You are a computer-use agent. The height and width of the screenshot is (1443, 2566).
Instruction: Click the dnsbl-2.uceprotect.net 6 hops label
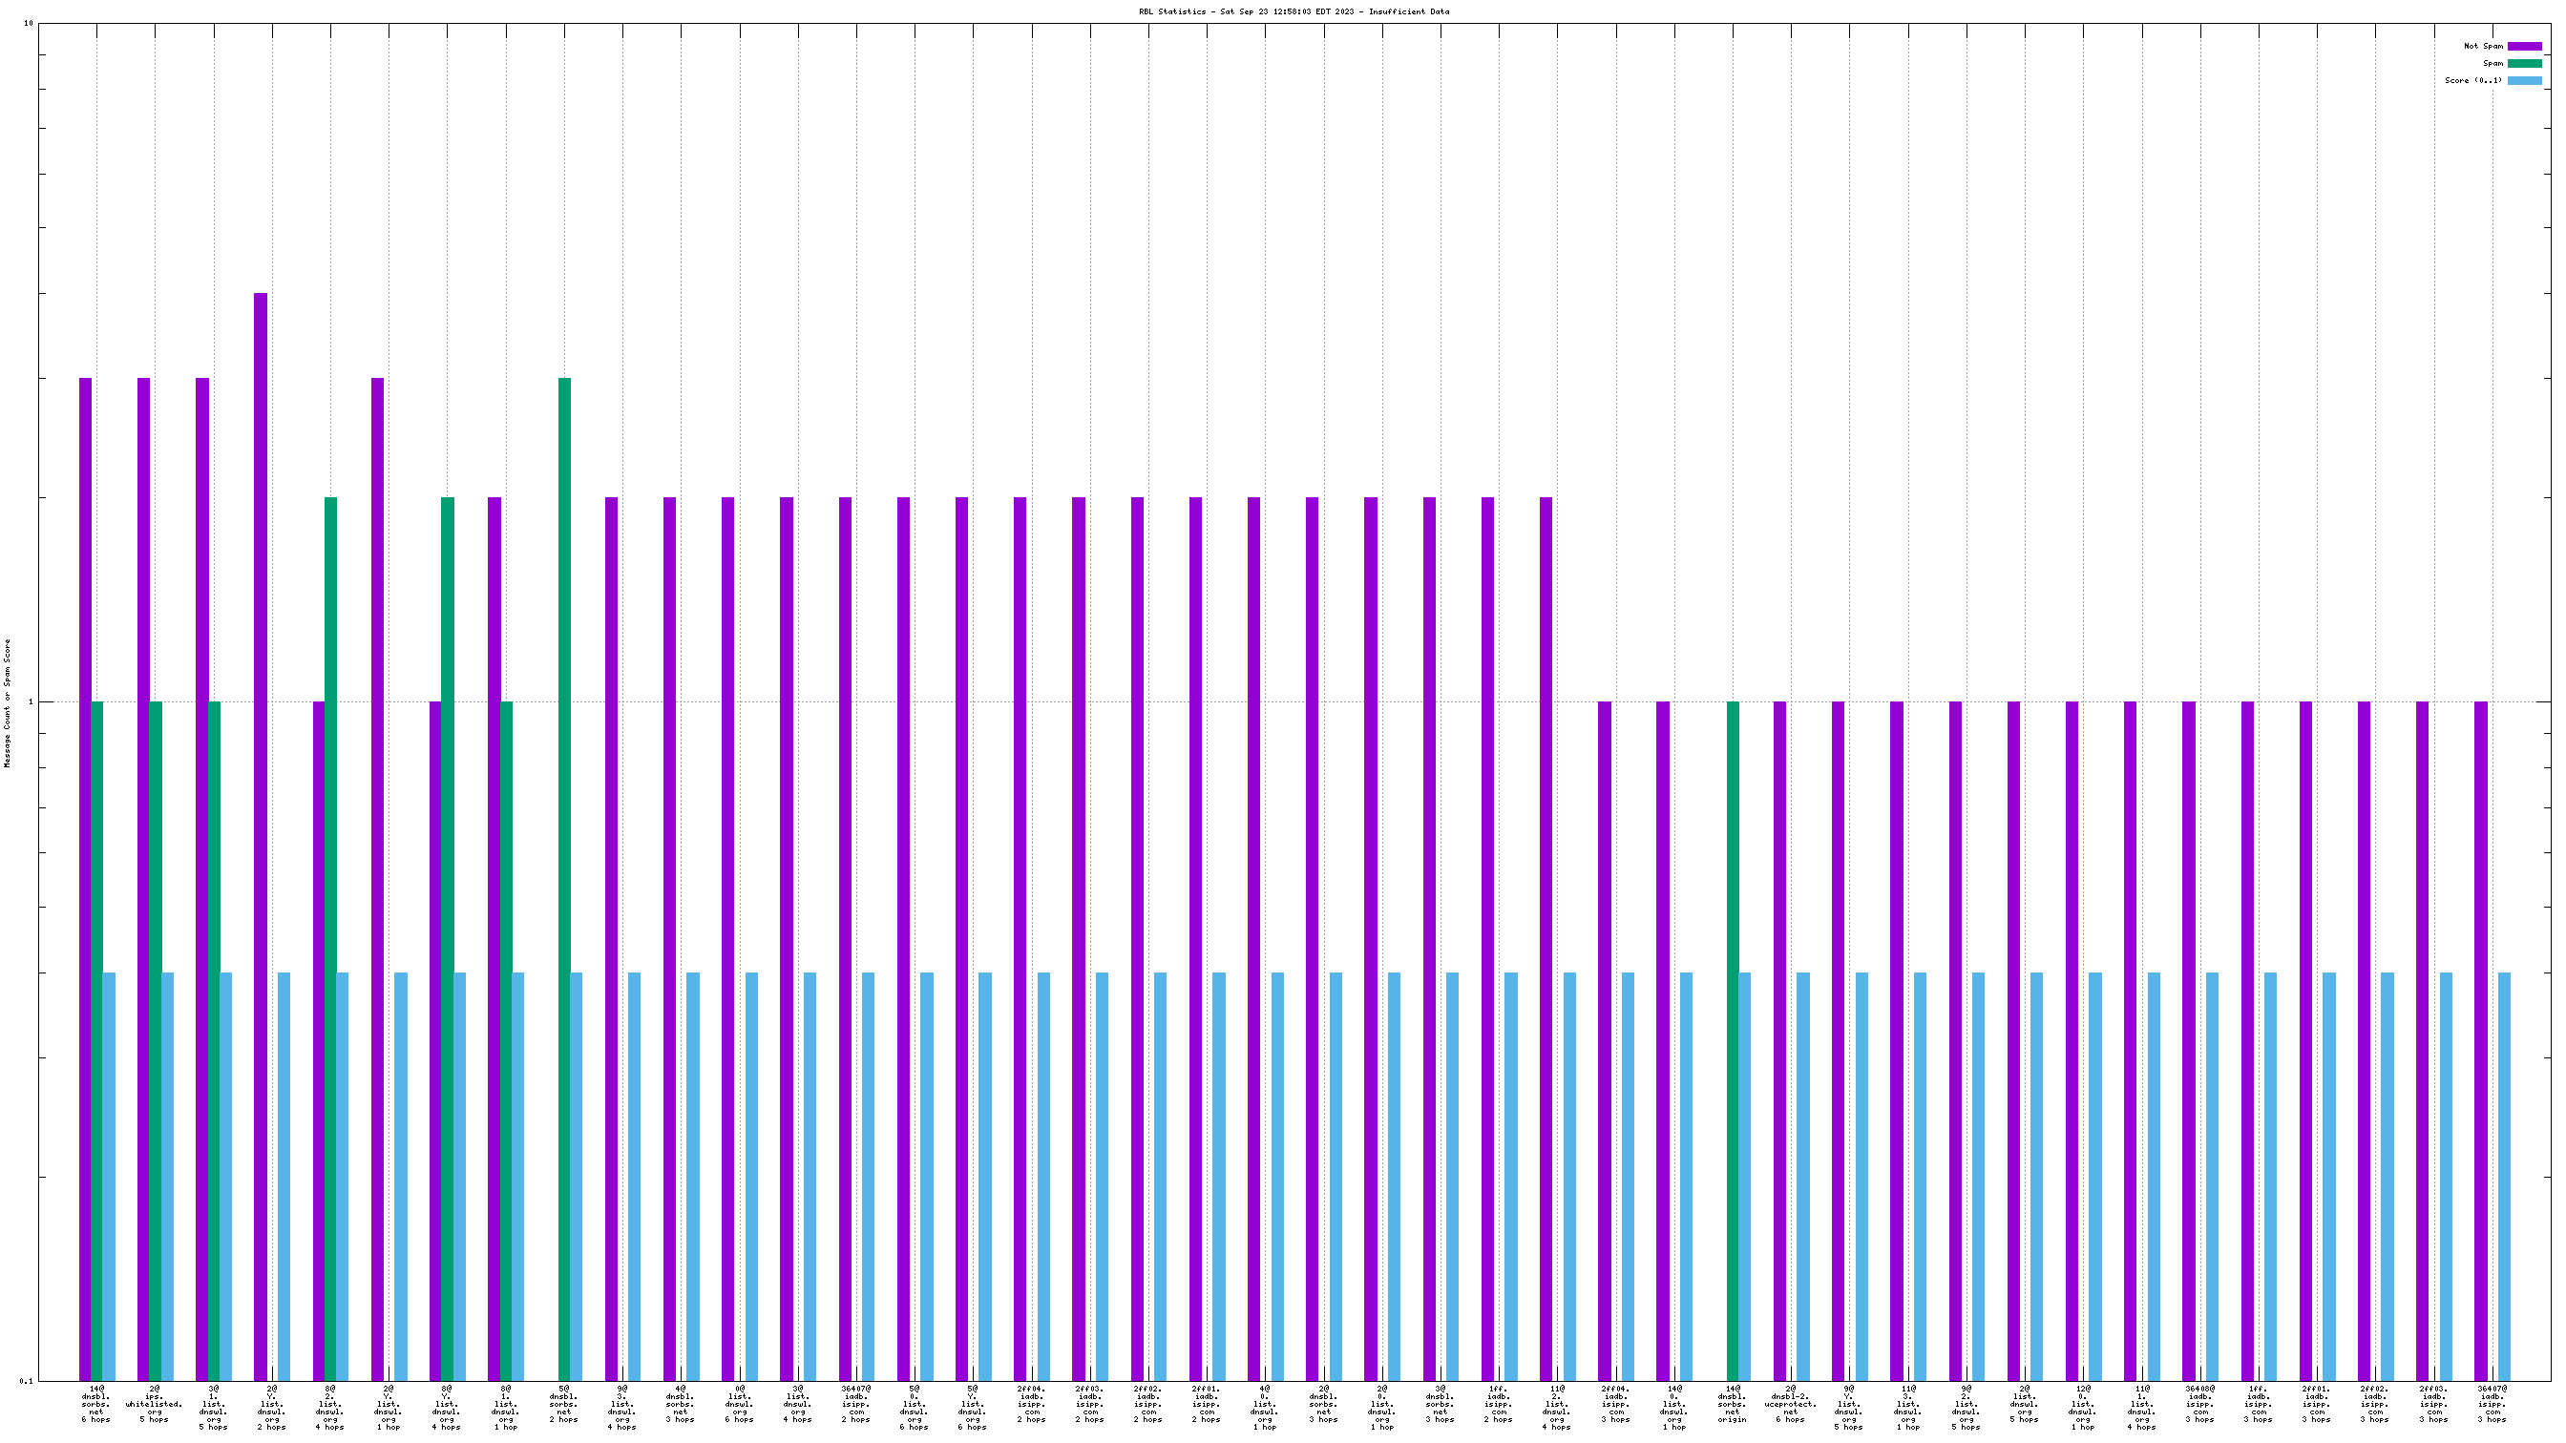tap(1790, 1403)
